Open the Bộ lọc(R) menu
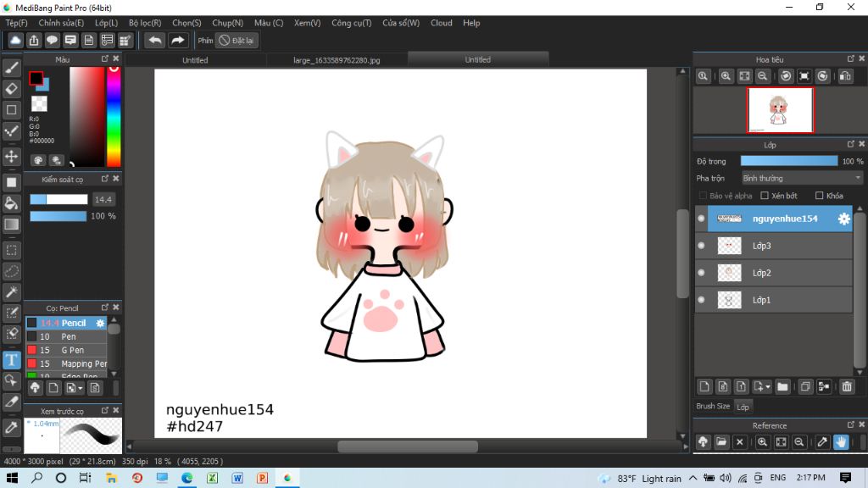The image size is (868, 488). 145,23
